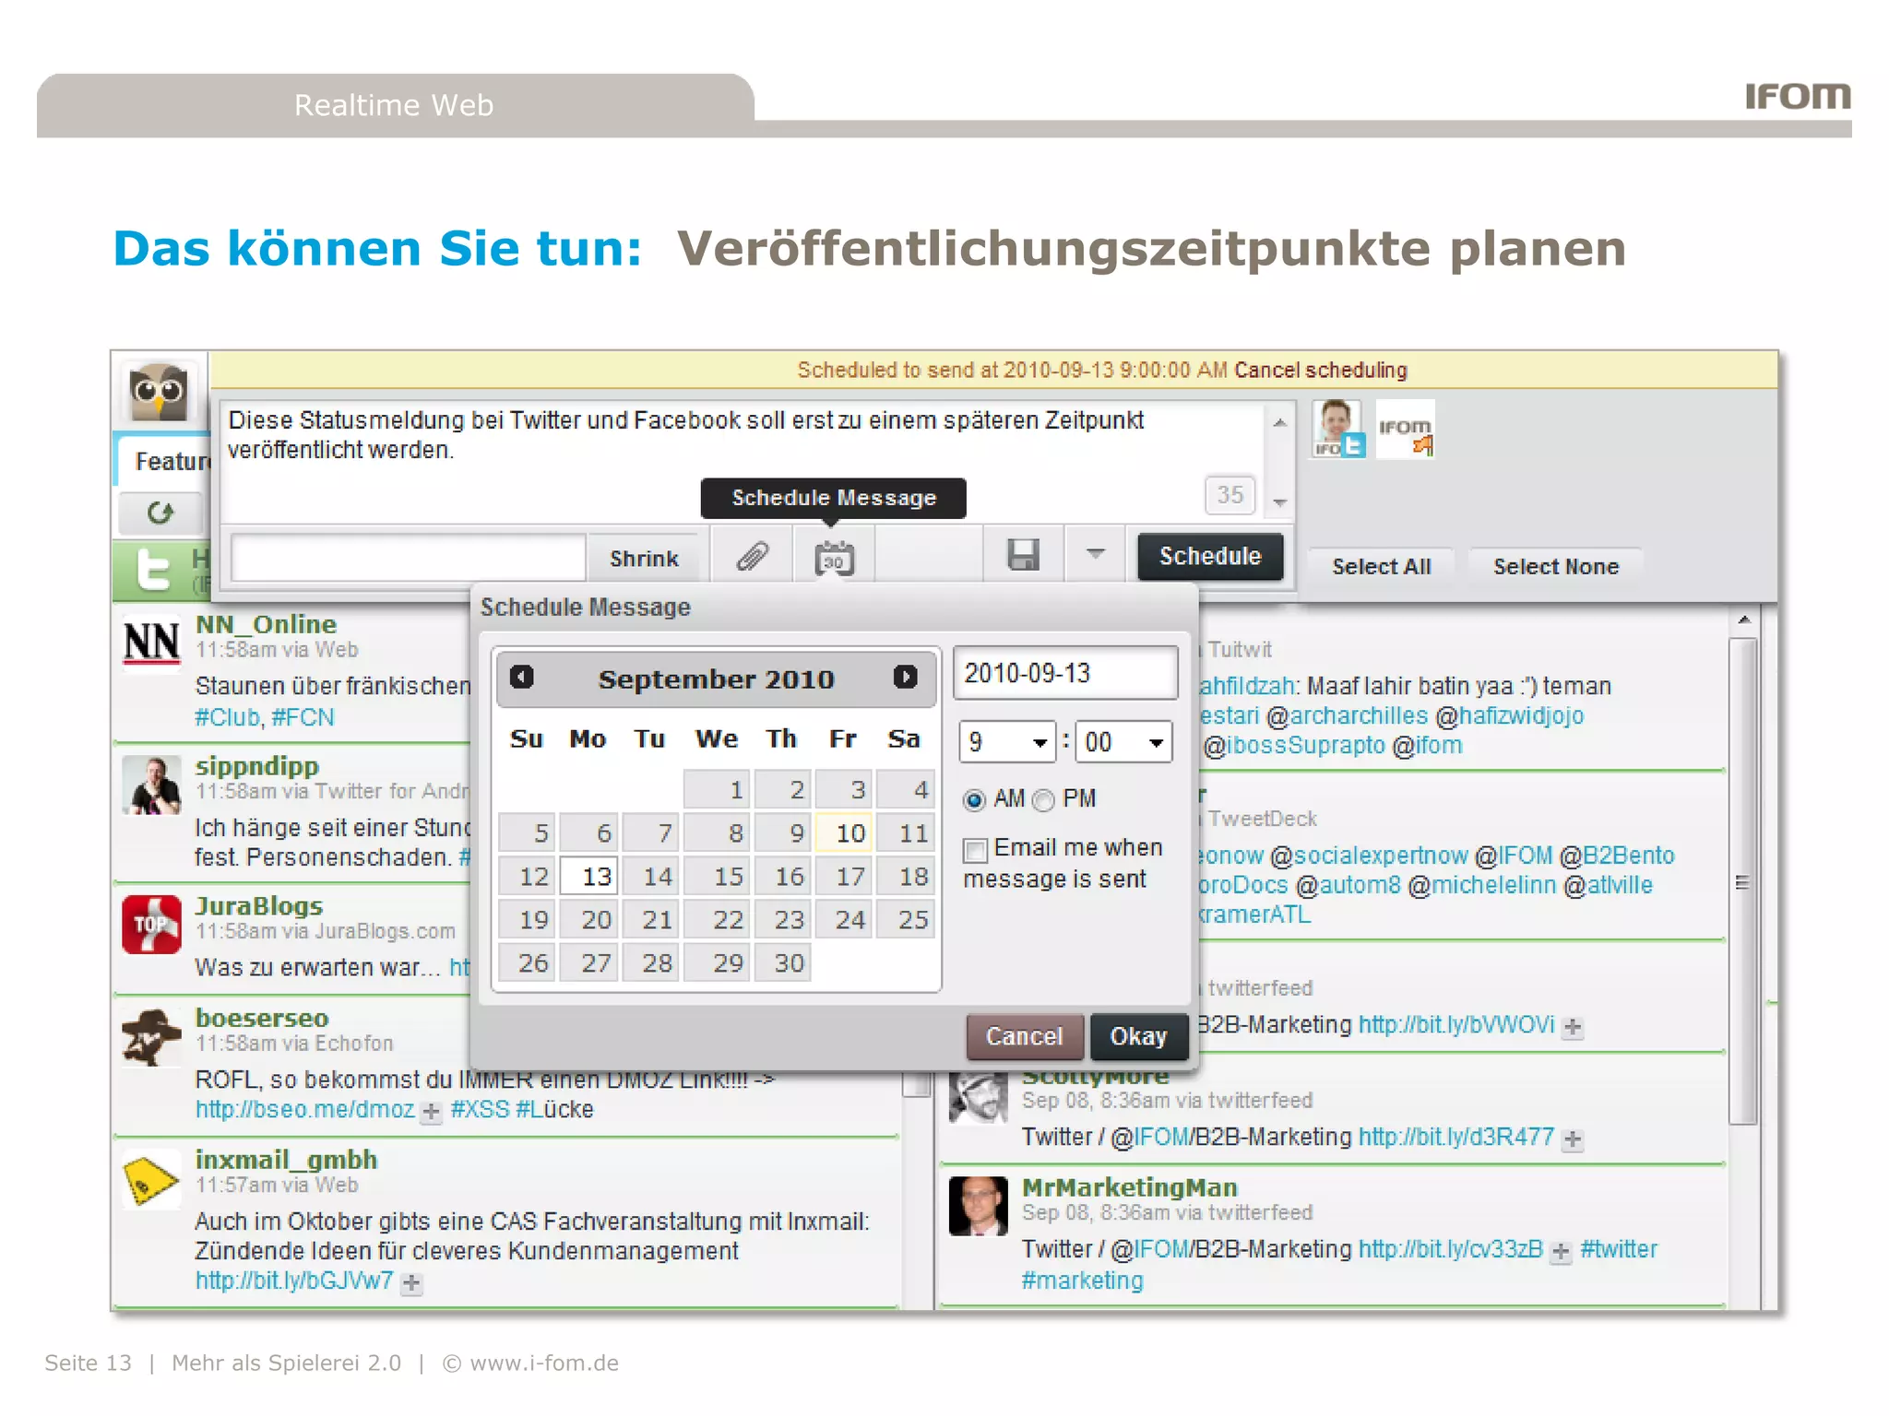
Task: Click the inxmail_gmbh avatar
Action: tap(151, 1180)
